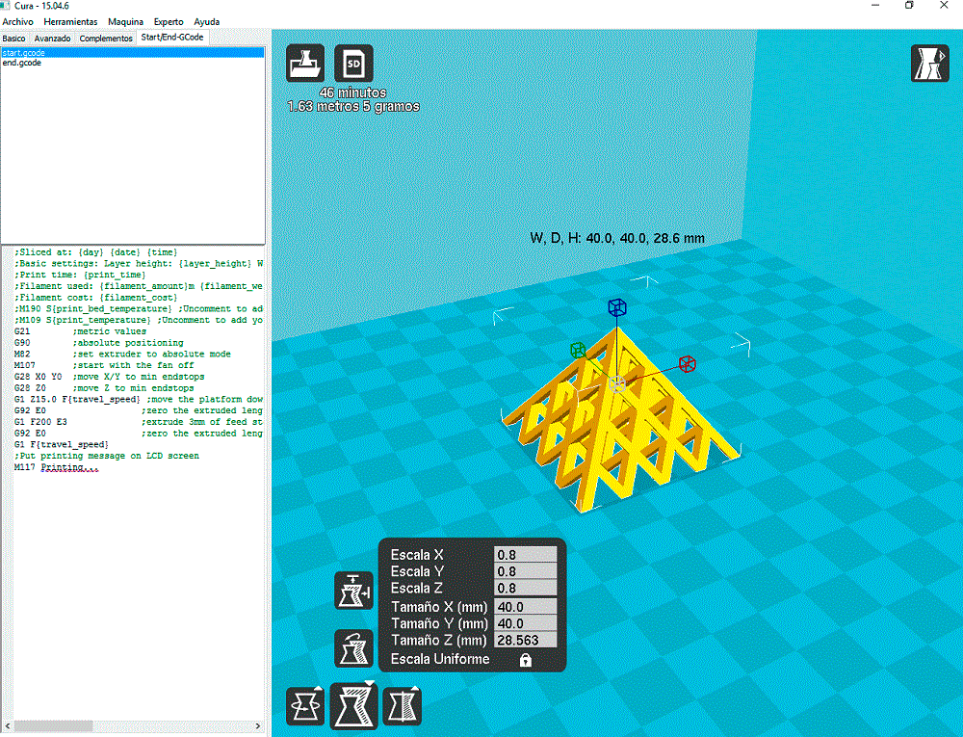
Task: Click the G28 Z0 endstops line
Action: [104, 388]
